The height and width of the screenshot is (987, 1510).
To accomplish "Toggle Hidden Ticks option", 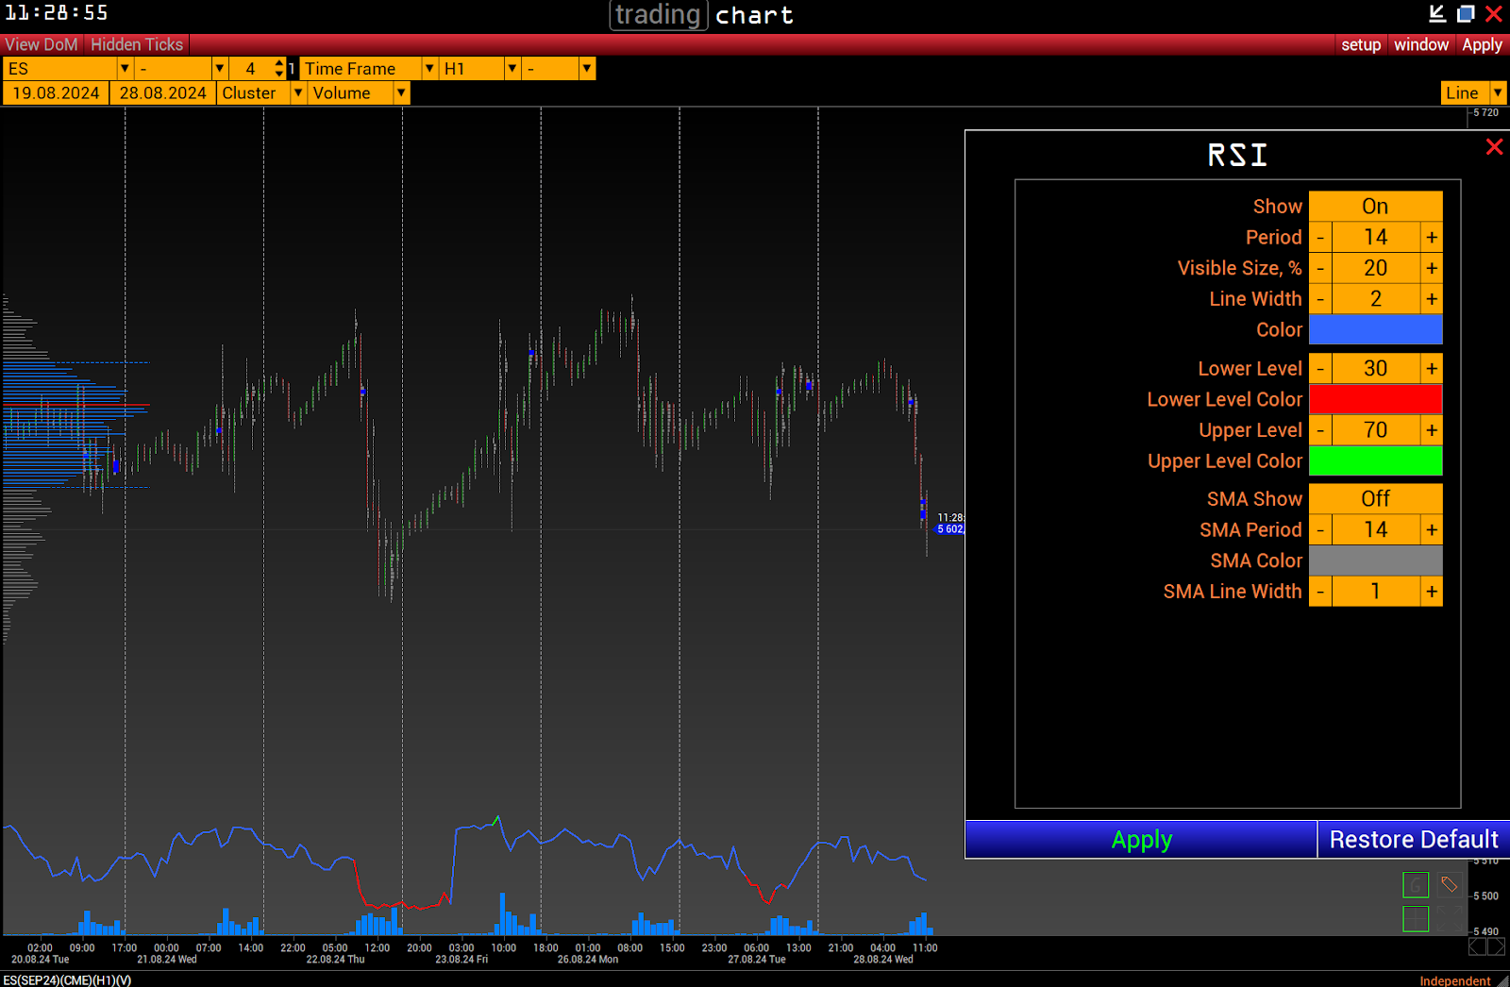I will [x=137, y=44].
